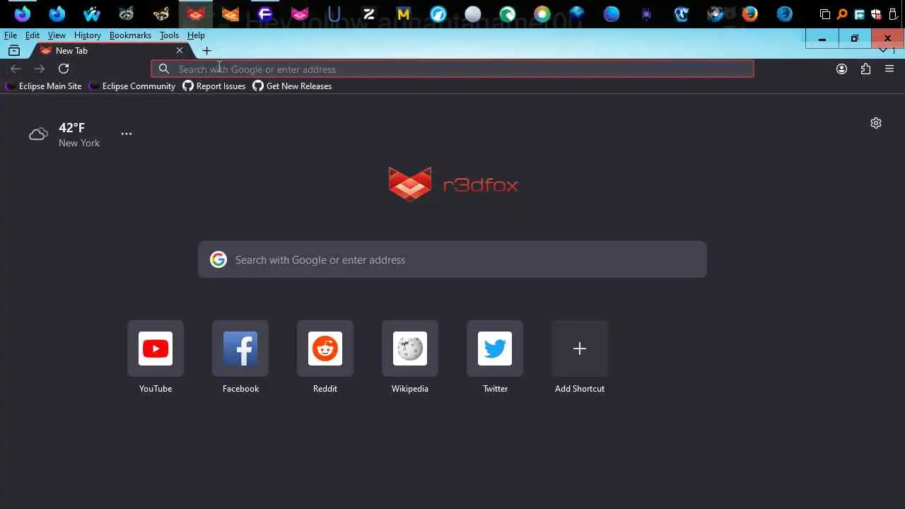Click the brown raccoon taskbar icon
The width and height of the screenshot is (905, 509).
[x=161, y=13]
